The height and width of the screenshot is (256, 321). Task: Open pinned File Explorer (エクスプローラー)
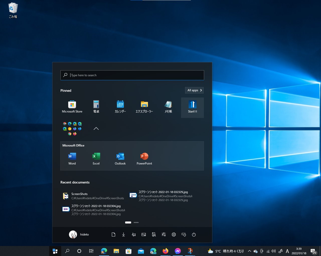pyautogui.click(x=144, y=107)
